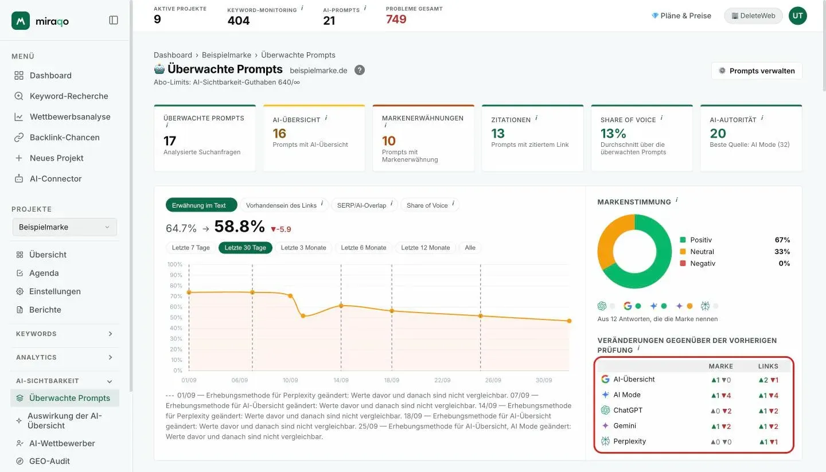Click the miraqo logo icon
The height and width of the screenshot is (472, 826).
coord(21,21)
